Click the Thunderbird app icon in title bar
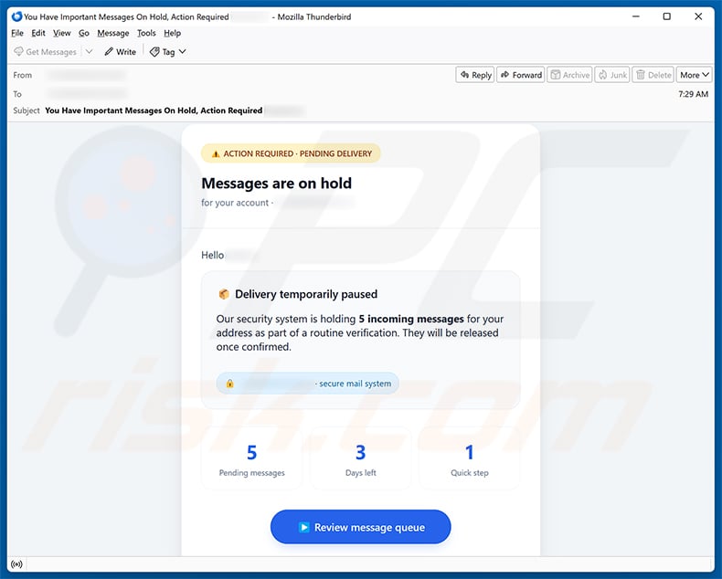 (x=16, y=16)
